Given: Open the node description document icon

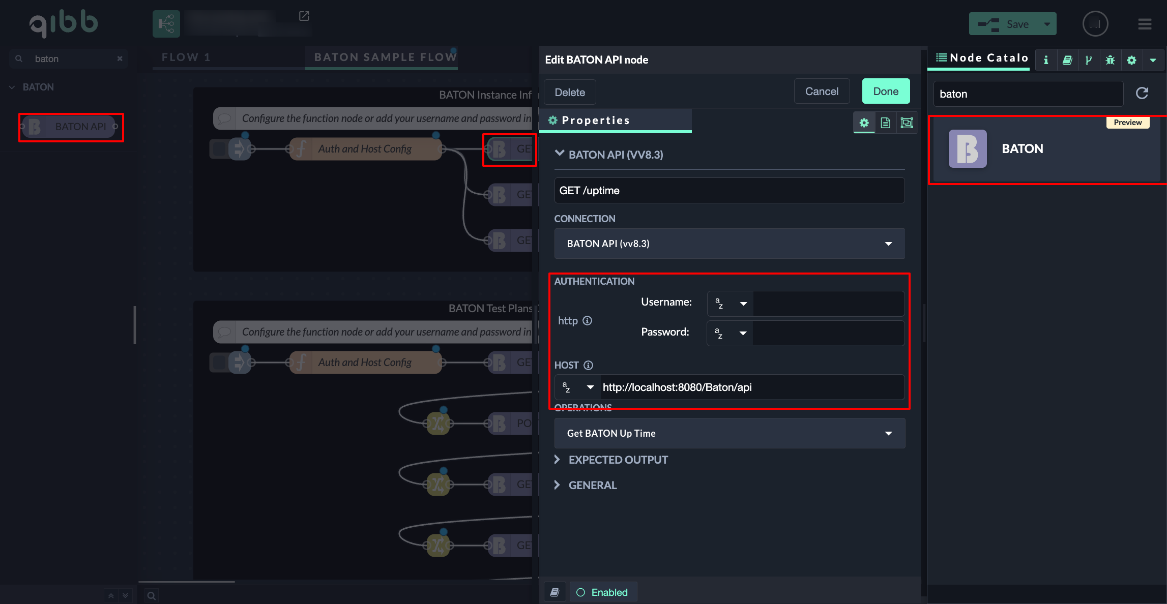Looking at the screenshot, I should [x=885, y=123].
